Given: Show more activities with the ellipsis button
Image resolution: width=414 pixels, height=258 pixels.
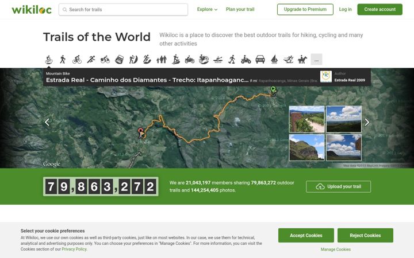Looking at the screenshot, I should tap(317, 60).
